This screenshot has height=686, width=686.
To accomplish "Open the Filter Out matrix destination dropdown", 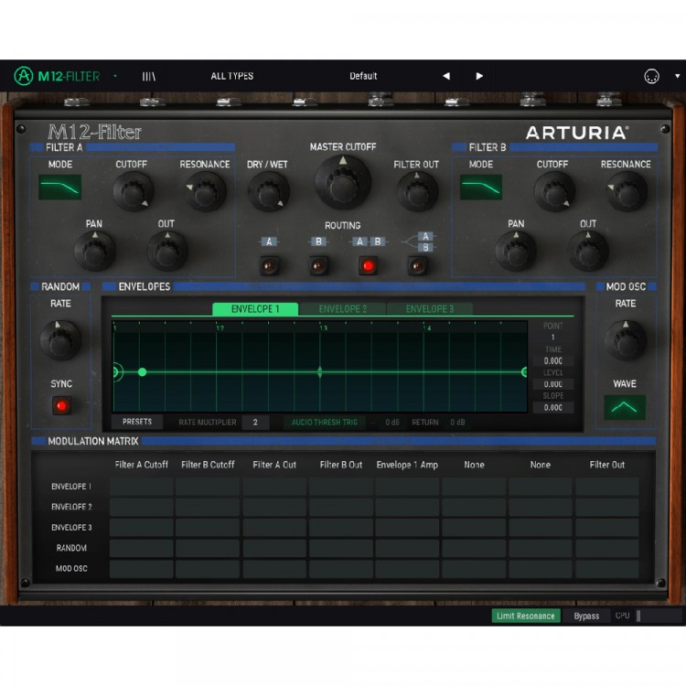I will (606, 465).
